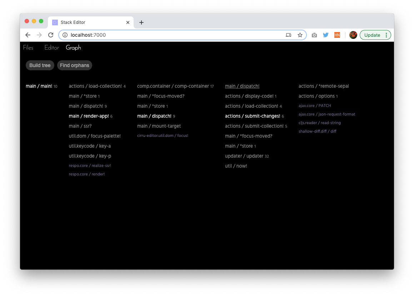This screenshot has height=296, width=414.
Task: Click the Update button in Chrome
Action: coord(372,35)
